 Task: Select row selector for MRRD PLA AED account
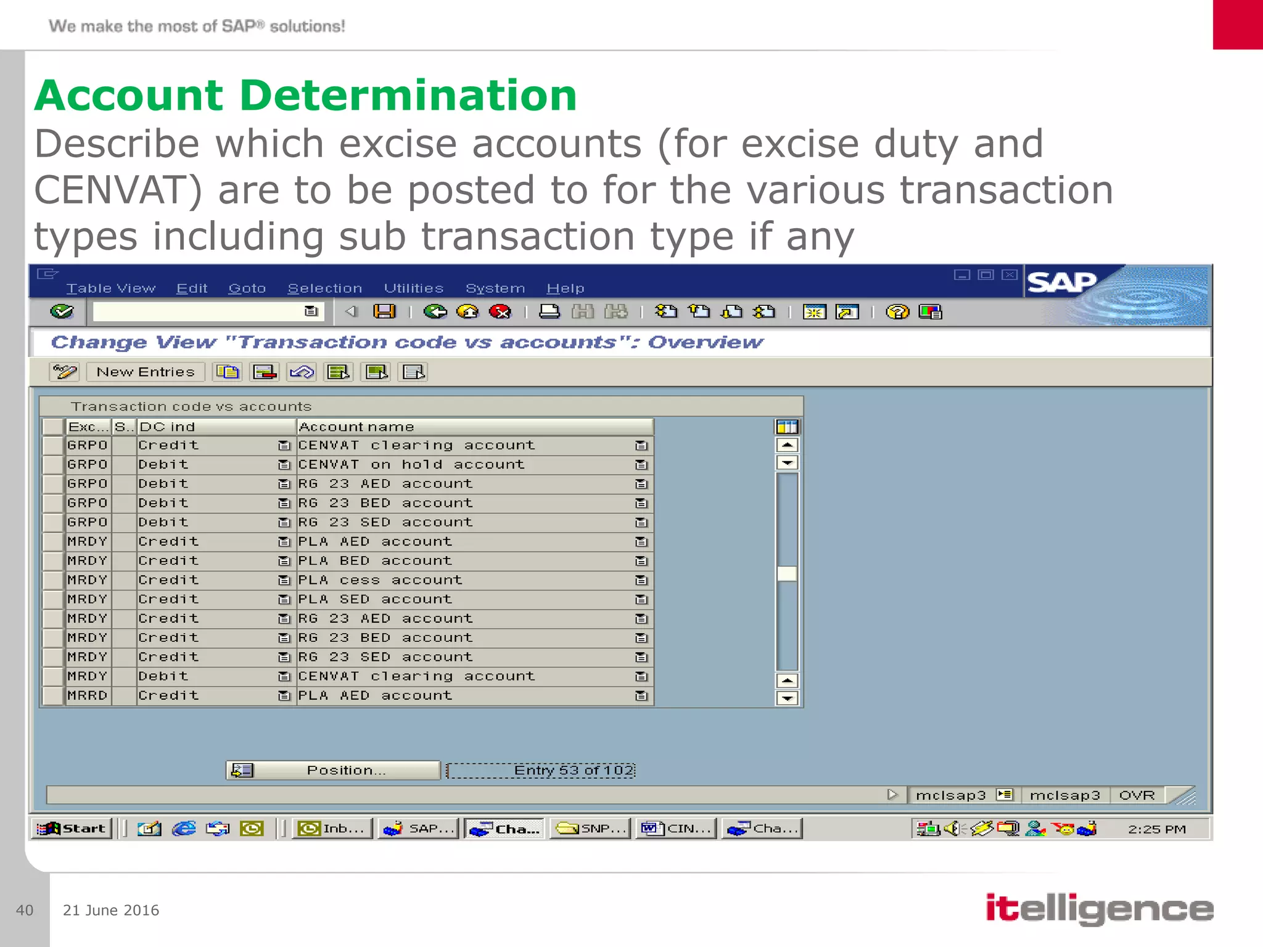pyautogui.click(x=53, y=695)
